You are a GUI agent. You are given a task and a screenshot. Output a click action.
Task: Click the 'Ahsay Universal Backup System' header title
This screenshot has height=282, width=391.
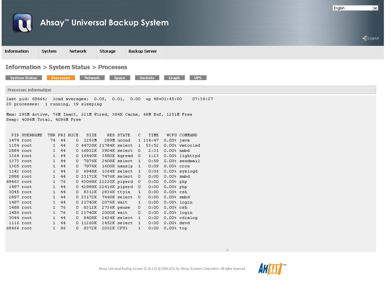click(x=104, y=23)
